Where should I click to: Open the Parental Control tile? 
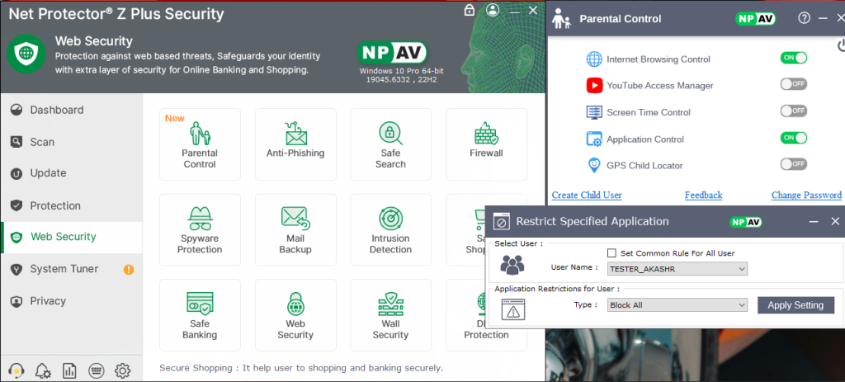tap(200, 145)
